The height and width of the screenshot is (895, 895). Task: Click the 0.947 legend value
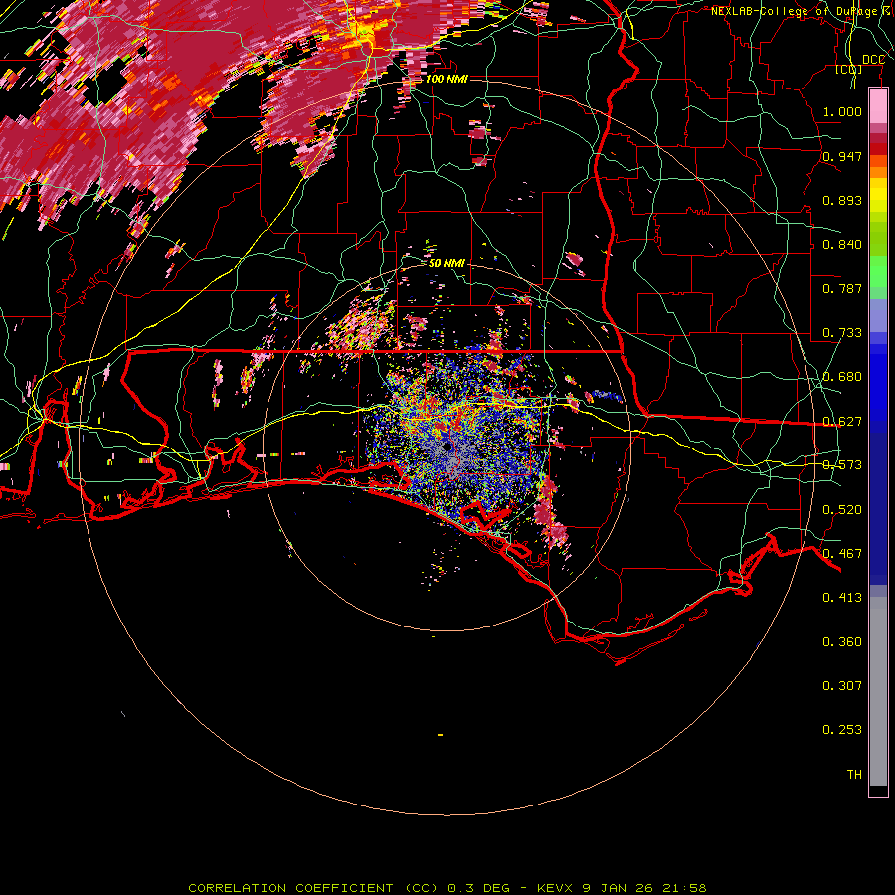point(842,156)
